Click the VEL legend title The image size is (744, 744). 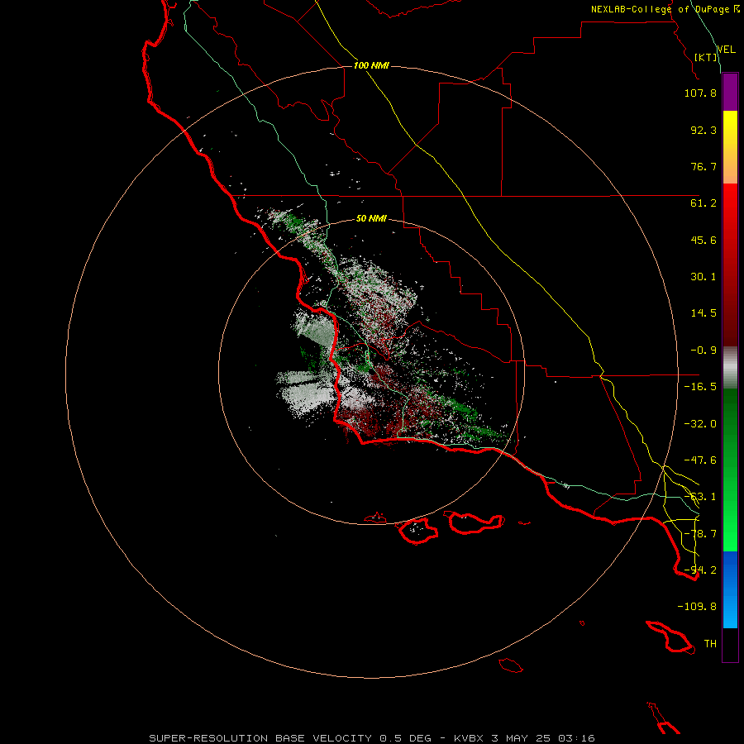pyautogui.click(x=726, y=50)
